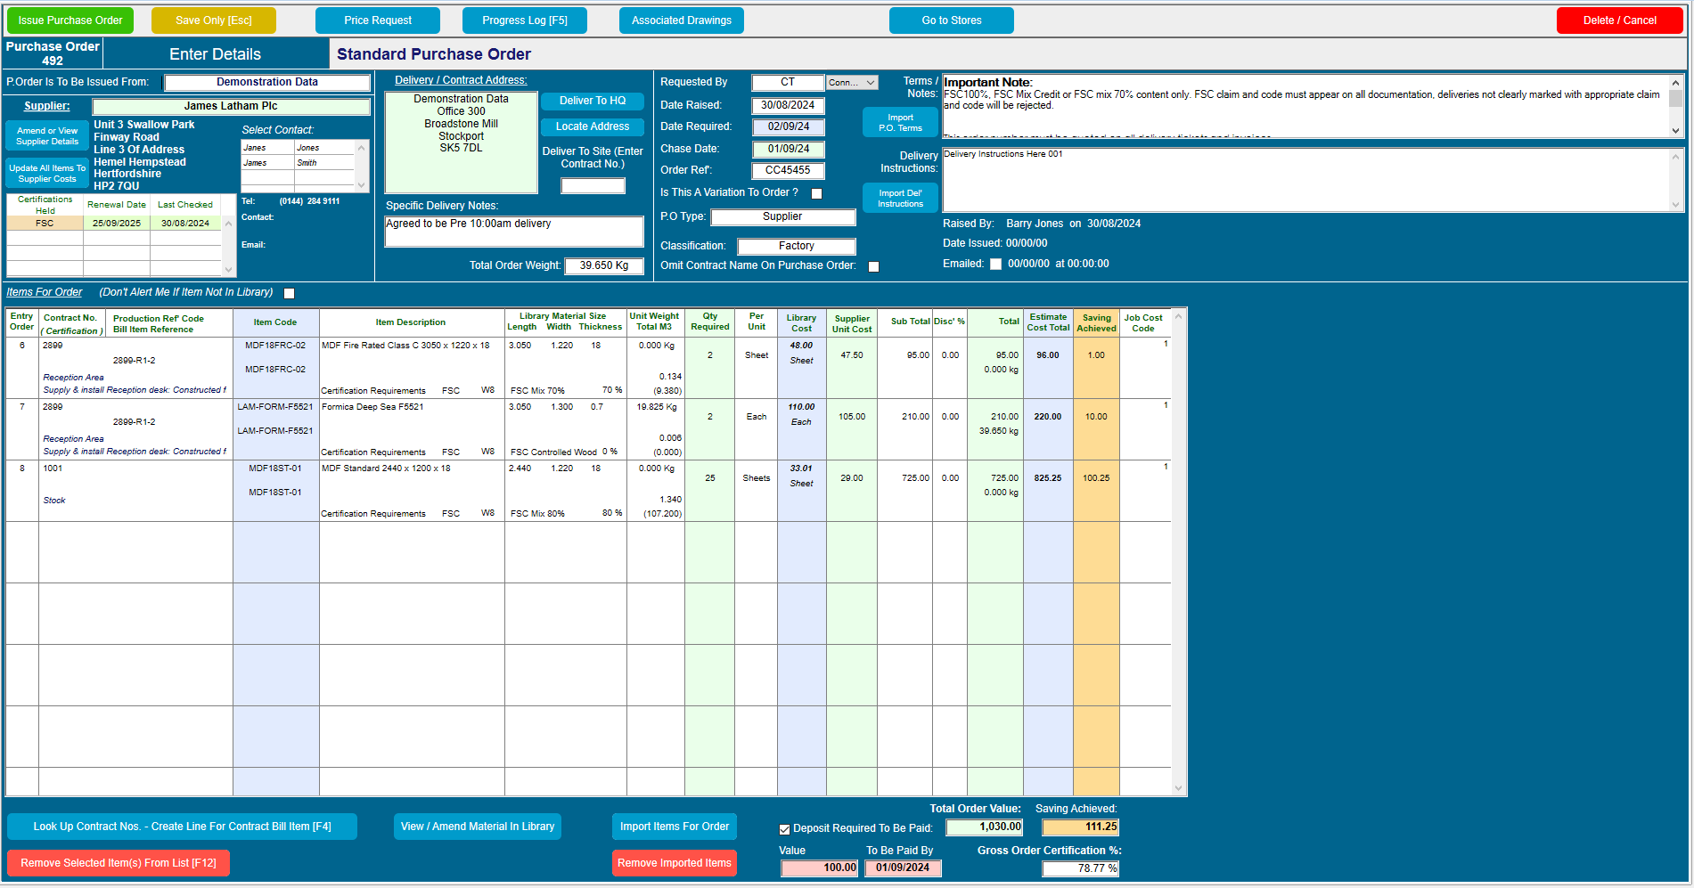Open the Progress Log [F5]
The width and height of the screenshot is (1694, 888).
click(524, 20)
